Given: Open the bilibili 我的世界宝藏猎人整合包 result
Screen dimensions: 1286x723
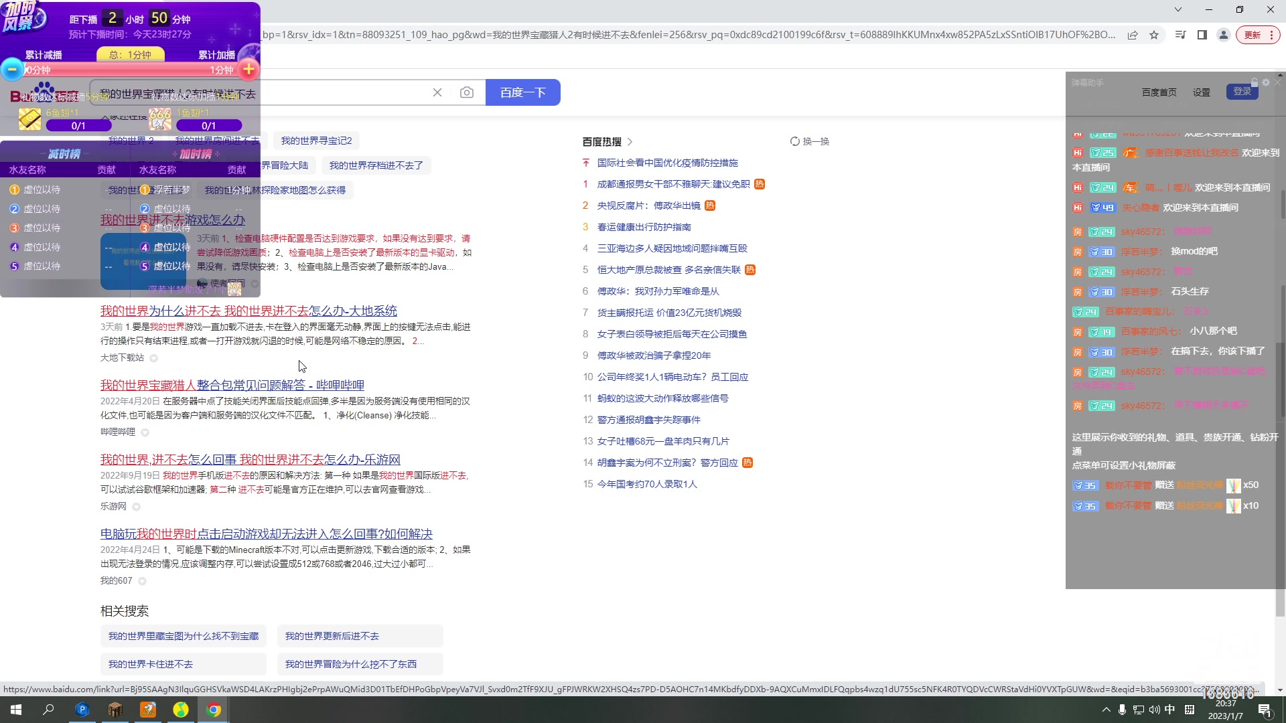Looking at the screenshot, I should (232, 385).
